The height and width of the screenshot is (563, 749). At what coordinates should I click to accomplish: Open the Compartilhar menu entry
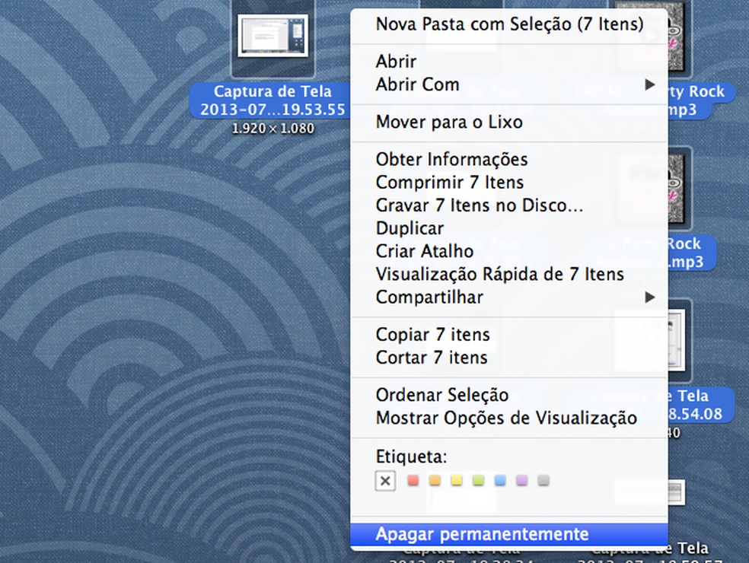[x=509, y=297]
